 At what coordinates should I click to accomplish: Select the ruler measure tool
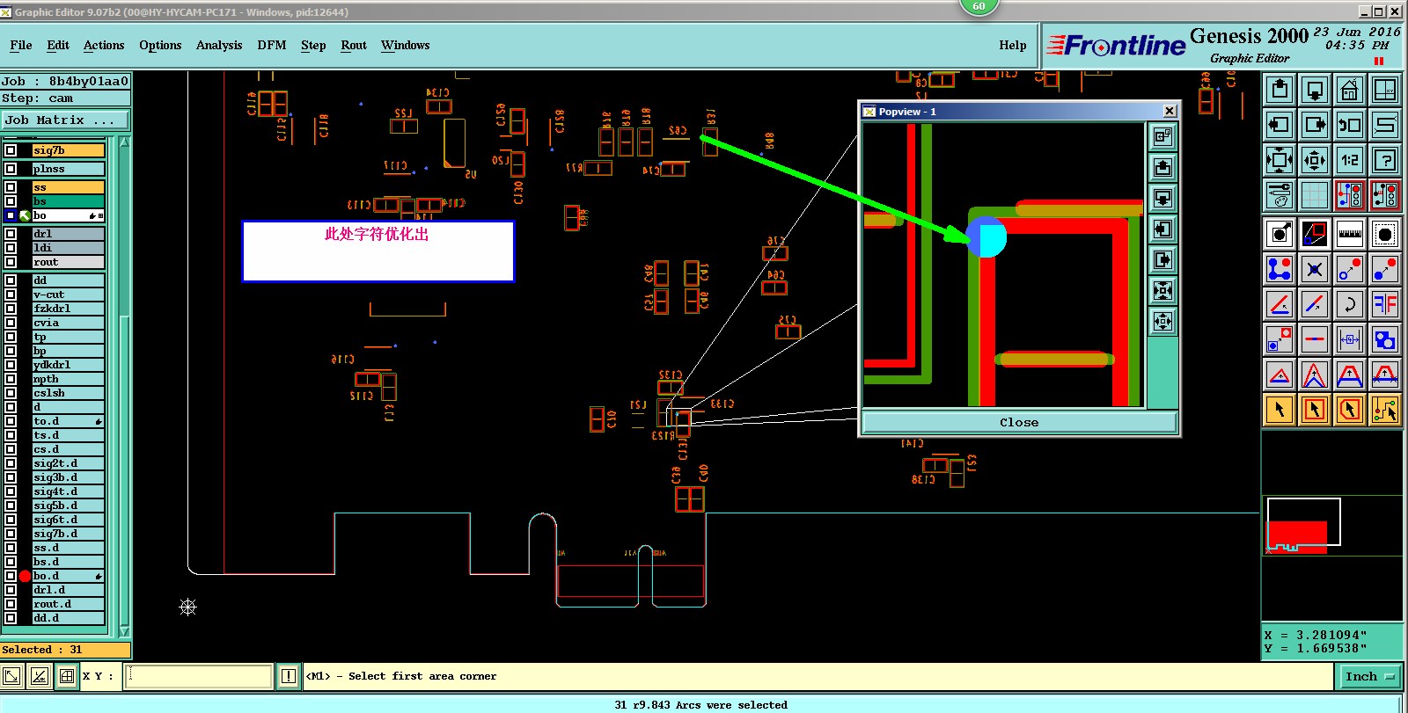(1350, 235)
